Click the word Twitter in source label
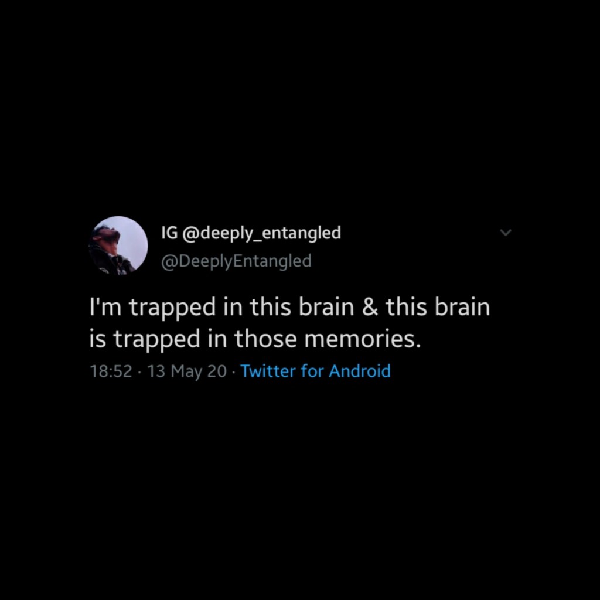 click(x=268, y=371)
